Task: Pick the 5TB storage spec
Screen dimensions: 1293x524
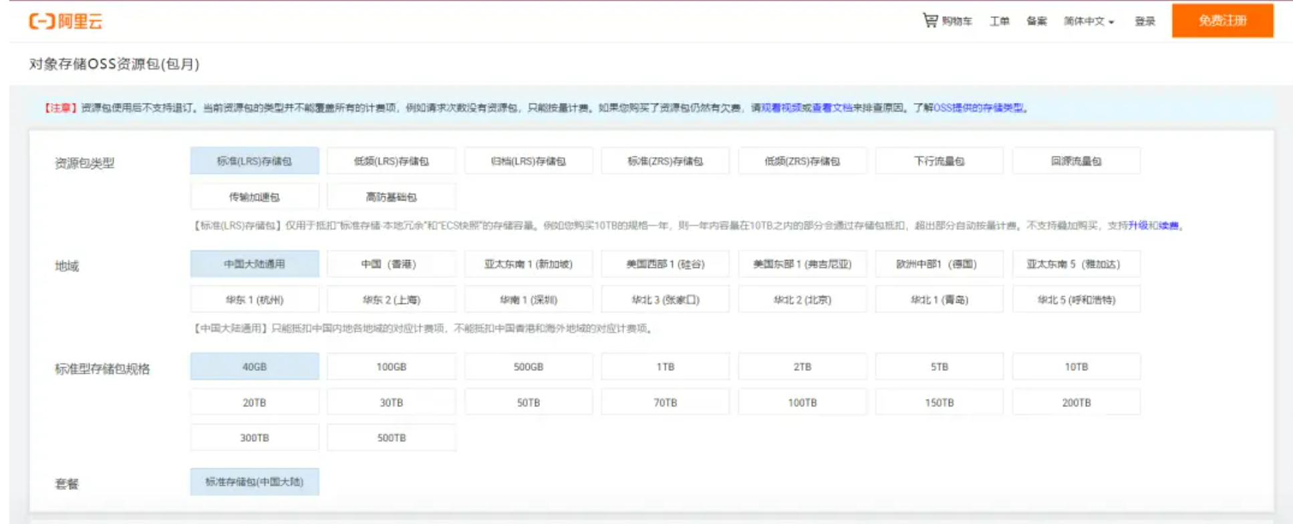Action: (x=940, y=367)
